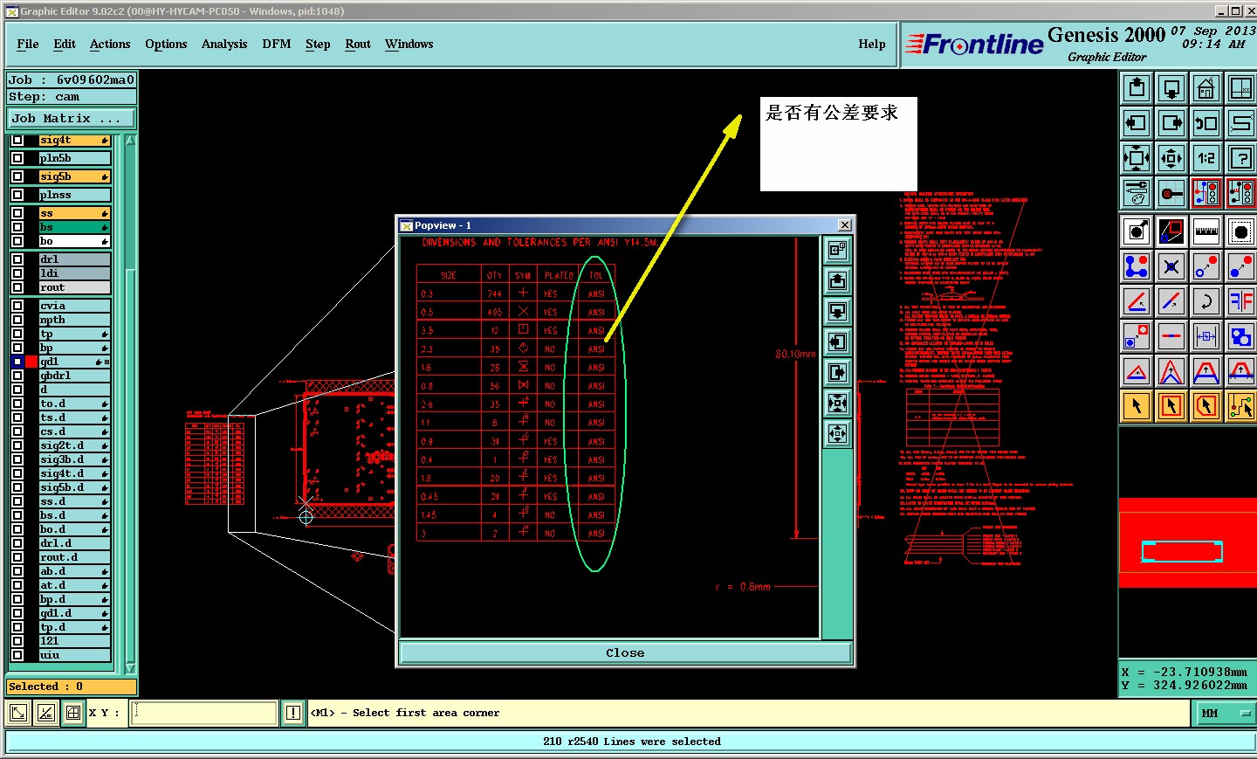Viewport: 1257px width, 759px height.
Task: Toggle checkbox for layer uiu
Action: pos(17,655)
